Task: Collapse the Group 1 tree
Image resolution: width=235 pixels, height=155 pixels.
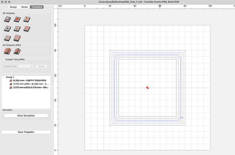Action: (x=3, y=77)
